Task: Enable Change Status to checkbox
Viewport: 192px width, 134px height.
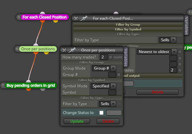Action: coord(101,113)
